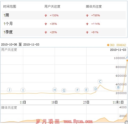The image size is (128, 124).
Task: Open the circled I marker near 11日
Action: click(x=23, y=90)
